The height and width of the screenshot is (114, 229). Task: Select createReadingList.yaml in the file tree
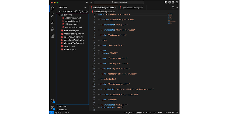coord(74,34)
